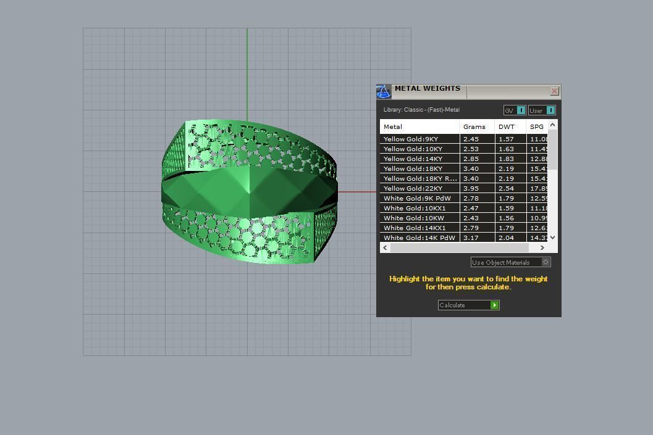Click the 2.54 DWT value for 22KY
The width and height of the screenshot is (653, 435).
506,188
